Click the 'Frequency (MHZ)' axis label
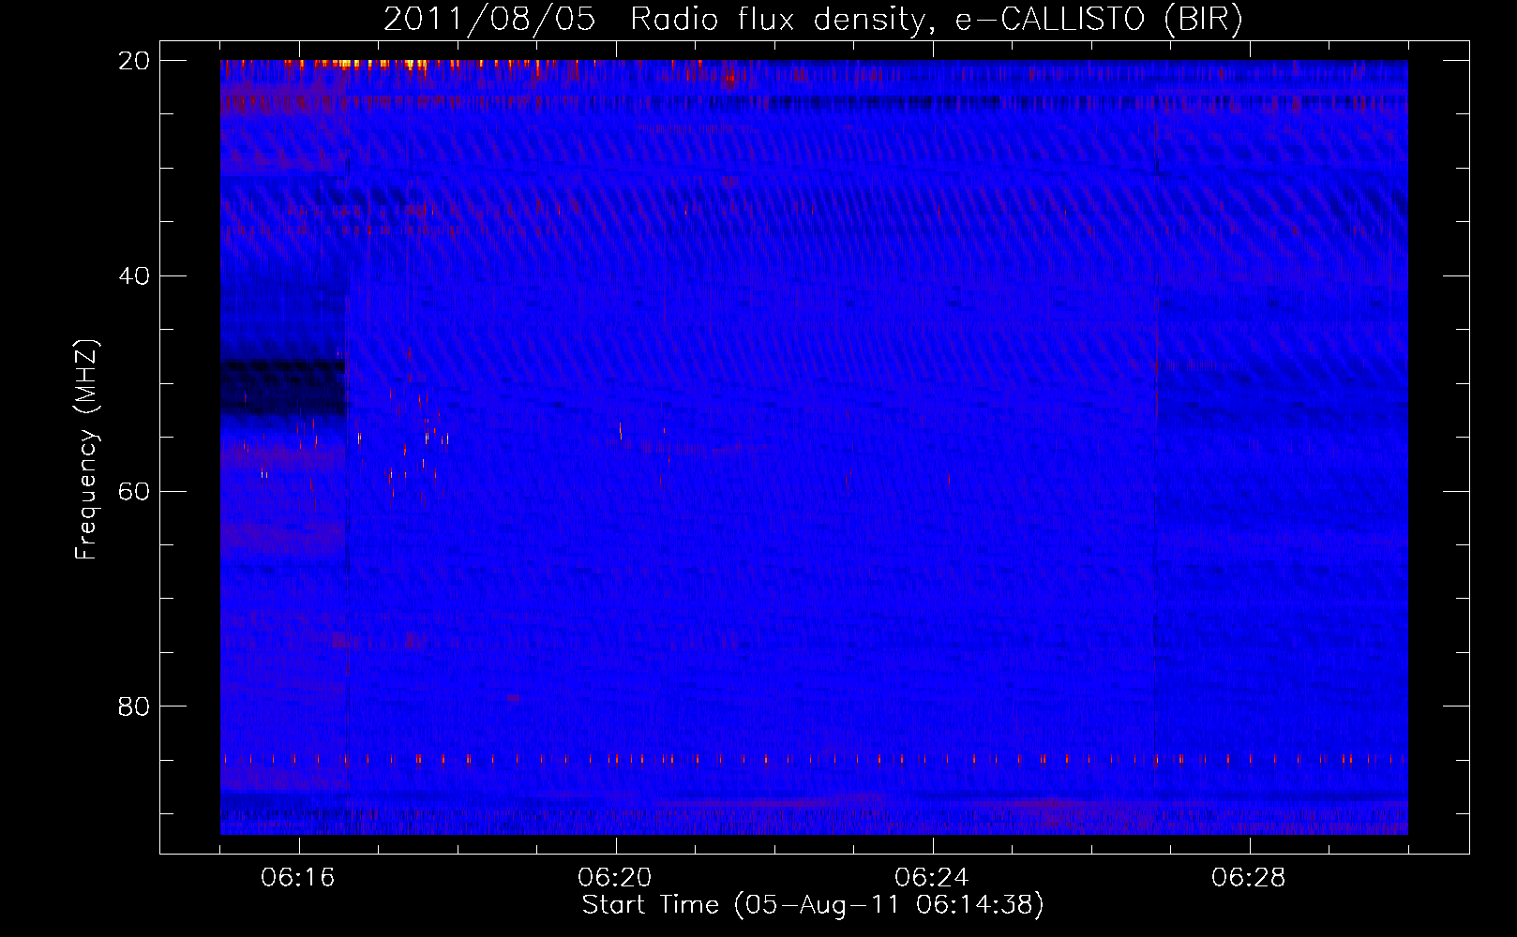 coord(86,450)
